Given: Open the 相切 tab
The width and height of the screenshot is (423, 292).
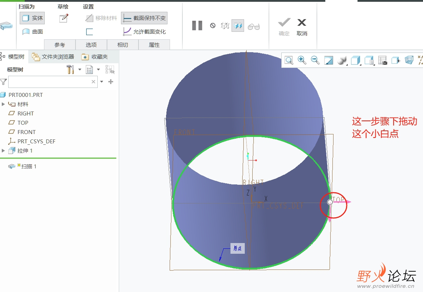Looking at the screenshot, I should coord(123,45).
